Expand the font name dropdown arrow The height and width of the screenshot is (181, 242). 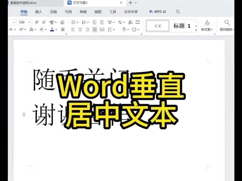pyautogui.click(x=14, y=22)
